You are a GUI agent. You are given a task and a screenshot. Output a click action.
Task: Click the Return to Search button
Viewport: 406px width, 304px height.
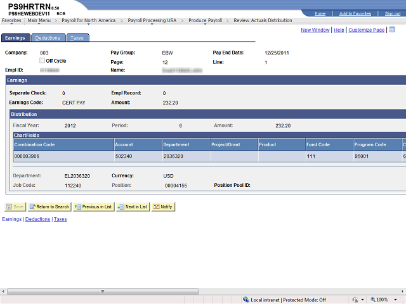[49, 206]
